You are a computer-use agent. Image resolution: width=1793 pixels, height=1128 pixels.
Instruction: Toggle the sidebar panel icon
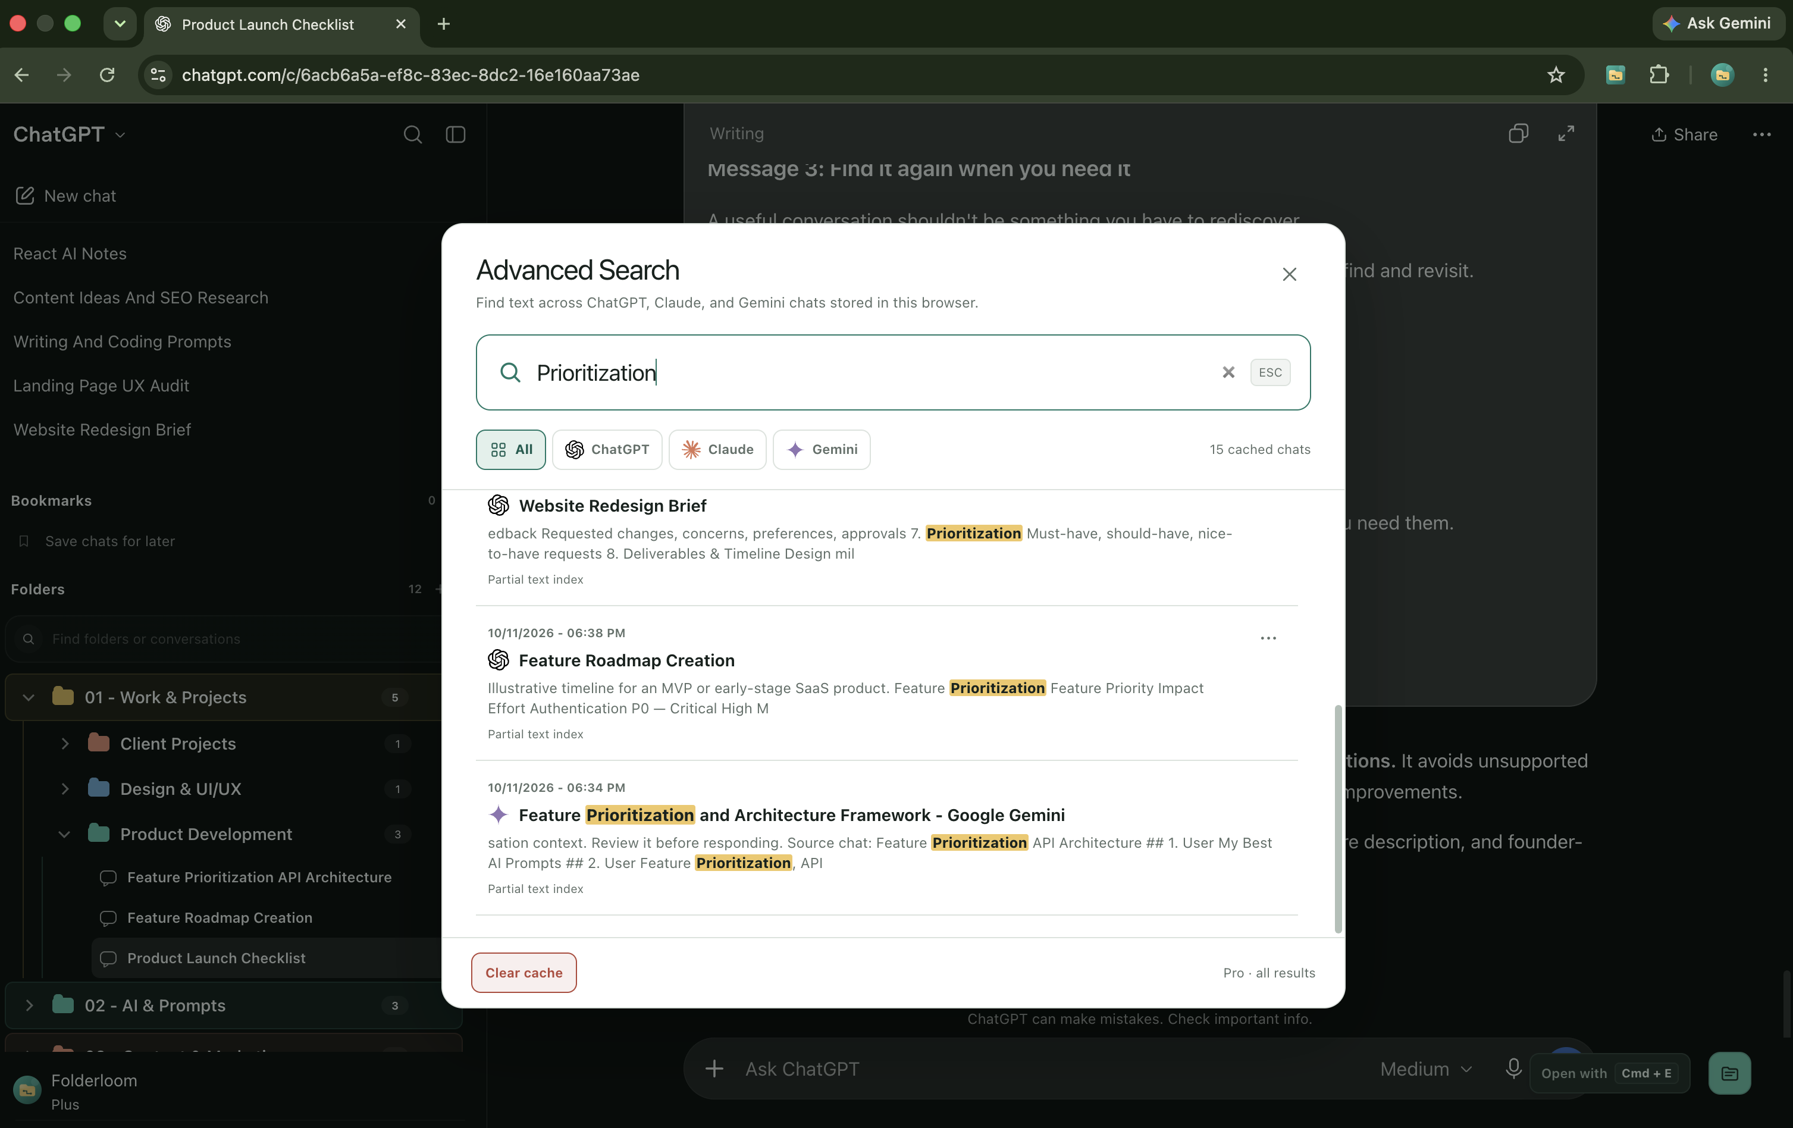456,135
